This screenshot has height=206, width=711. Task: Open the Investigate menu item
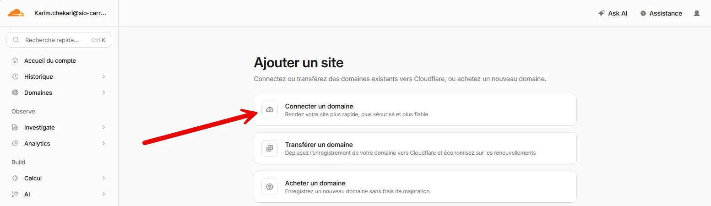[59, 127]
